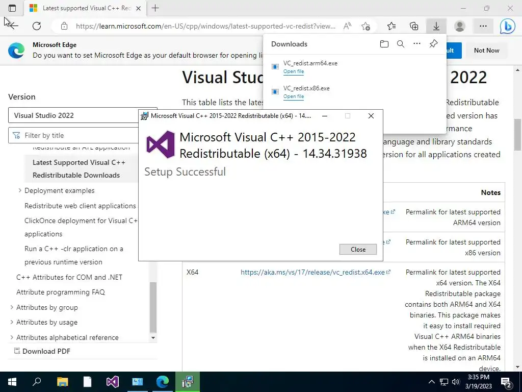Open the Bing sidebar icon
The height and width of the screenshot is (392, 522).
tap(508, 26)
